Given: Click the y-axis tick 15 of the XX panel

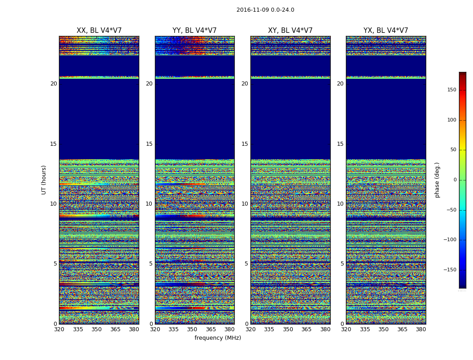Looking at the screenshot, I should tap(54, 144).
